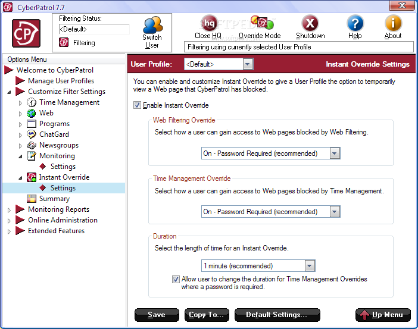Click the Copy To... button
The width and height of the screenshot is (418, 329).
coord(207,315)
